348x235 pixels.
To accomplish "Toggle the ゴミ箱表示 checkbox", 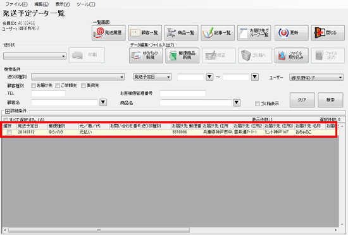I will coord(258,104).
